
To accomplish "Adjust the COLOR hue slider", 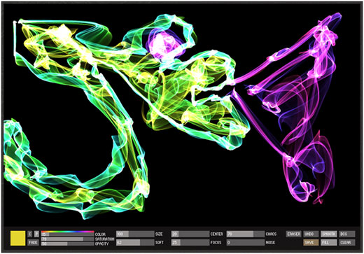I will pos(68,234).
